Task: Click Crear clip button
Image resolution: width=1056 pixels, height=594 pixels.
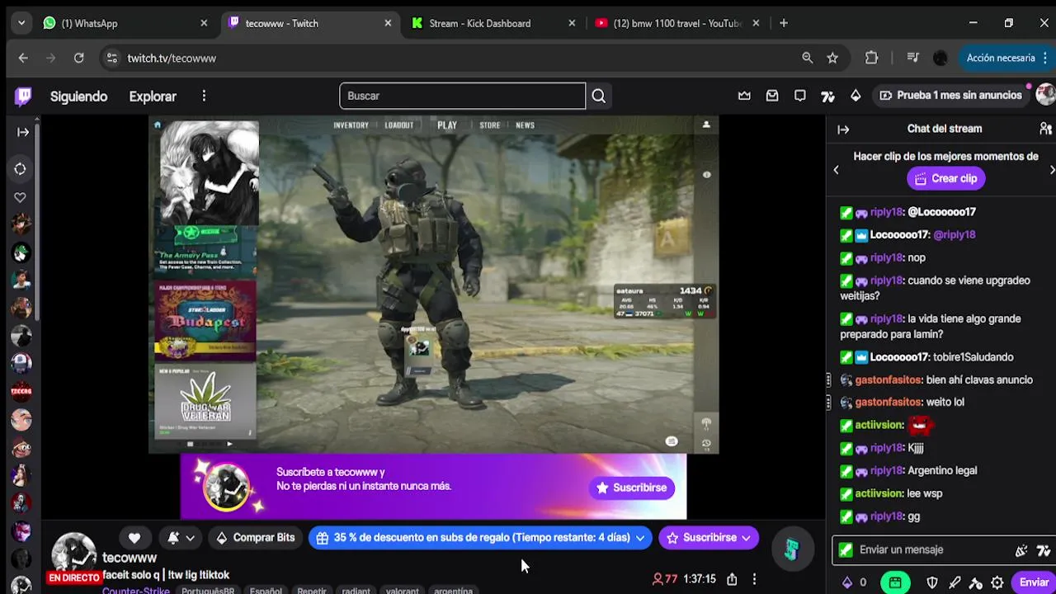Action: coord(946,178)
